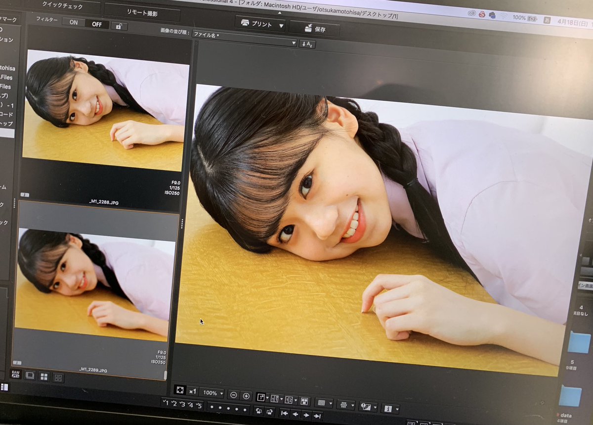Viewport: 593px width, 425px height.
Task: Click the outlined small thumbnail grid icon
Action: click(x=58, y=378)
